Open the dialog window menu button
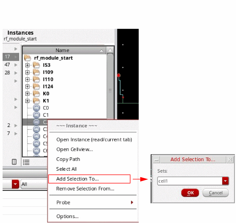The width and height of the screenshot is (236, 223). tap(157, 160)
